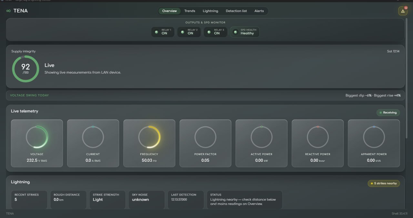Toggle Relay 1 ON output
413x218 pixels.
pyautogui.click(x=163, y=32)
